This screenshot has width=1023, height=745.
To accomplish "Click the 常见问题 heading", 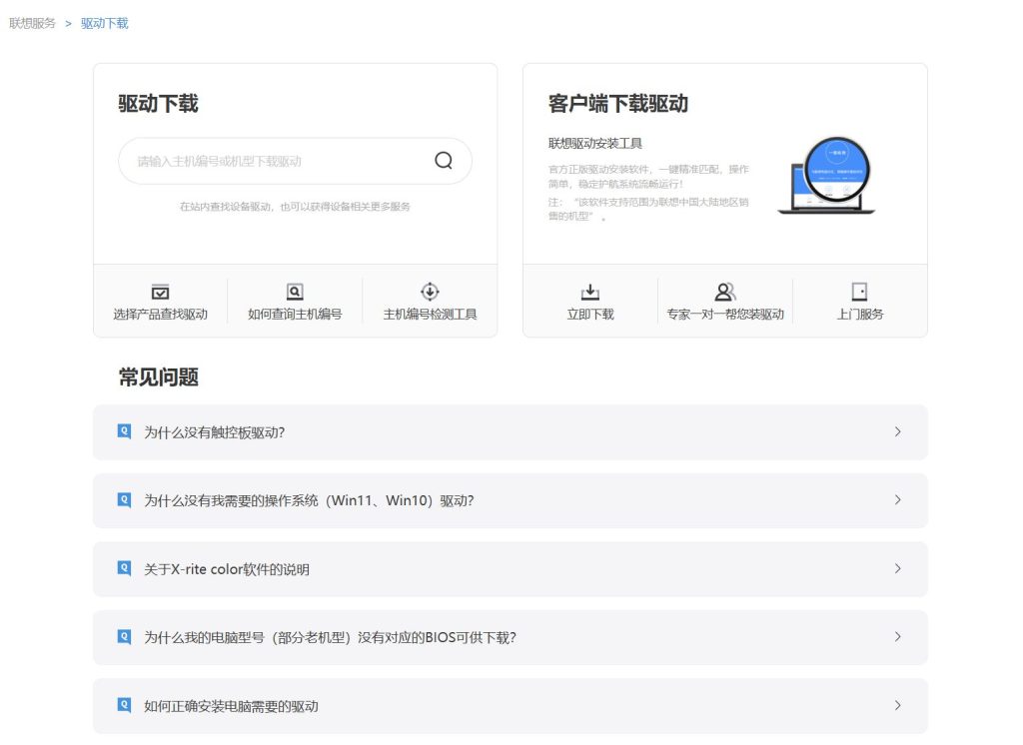I will [x=159, y=377].
